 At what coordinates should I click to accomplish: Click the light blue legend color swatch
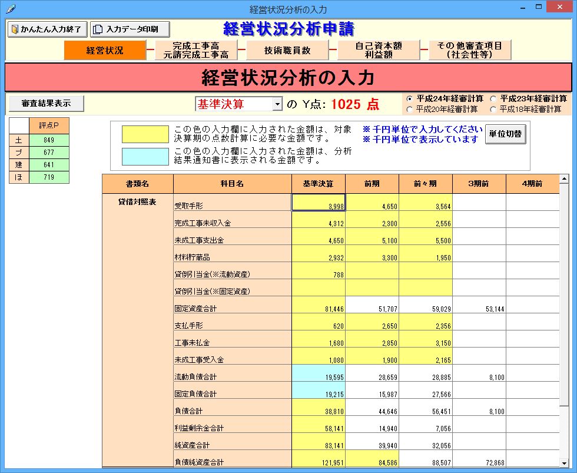pos(145,157)
